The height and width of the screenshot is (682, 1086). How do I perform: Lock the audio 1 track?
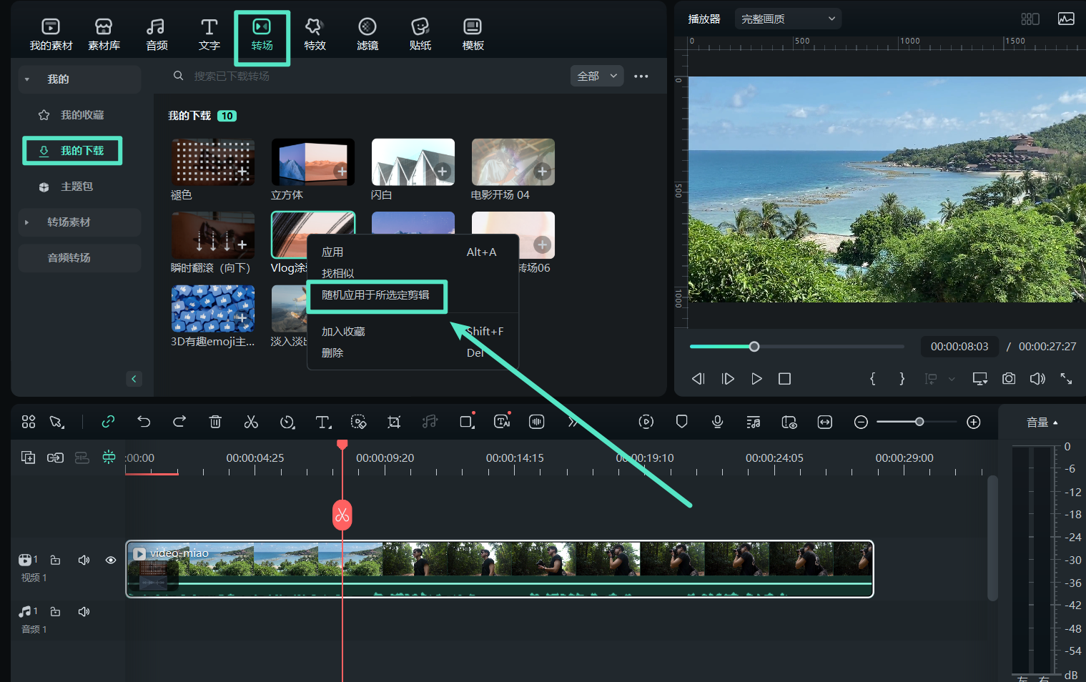click(x=55, y=612)
